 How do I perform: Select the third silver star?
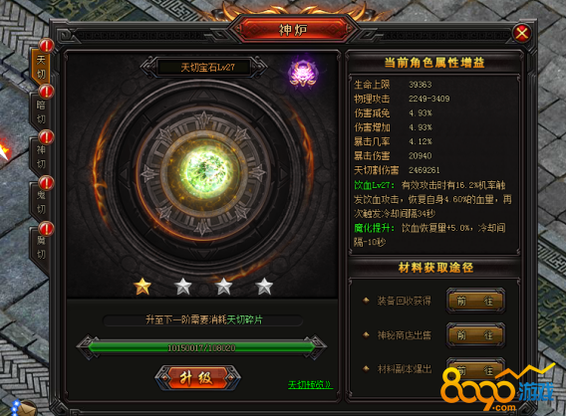click(x=223, y=287)
